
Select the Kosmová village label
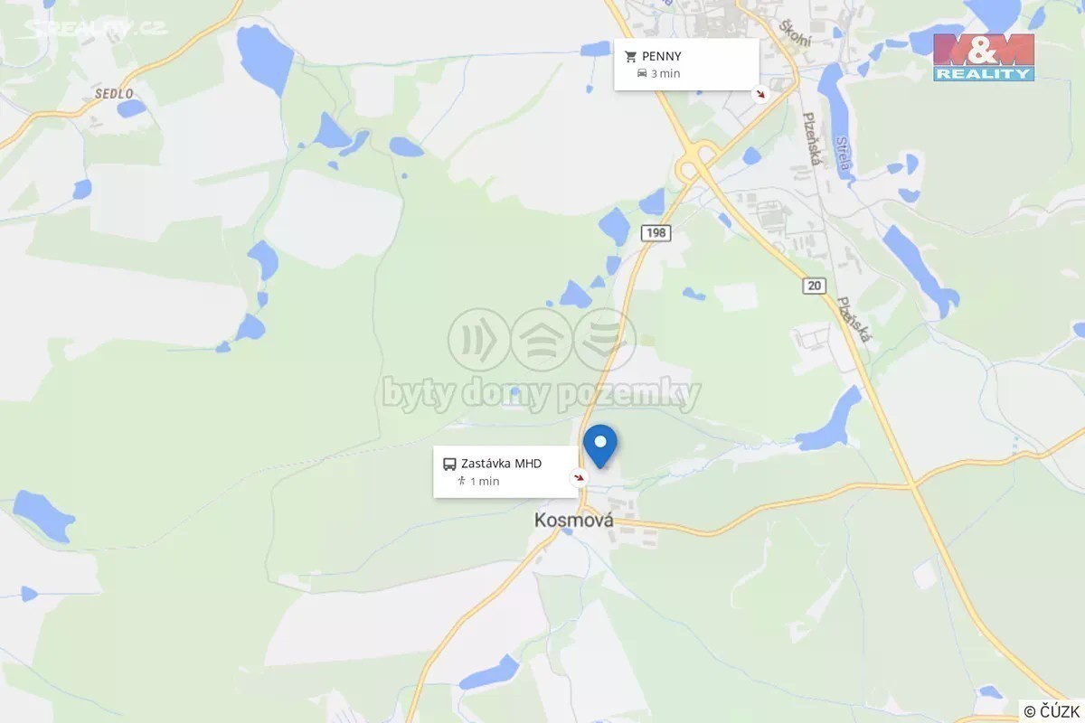[x=574, y=521]
